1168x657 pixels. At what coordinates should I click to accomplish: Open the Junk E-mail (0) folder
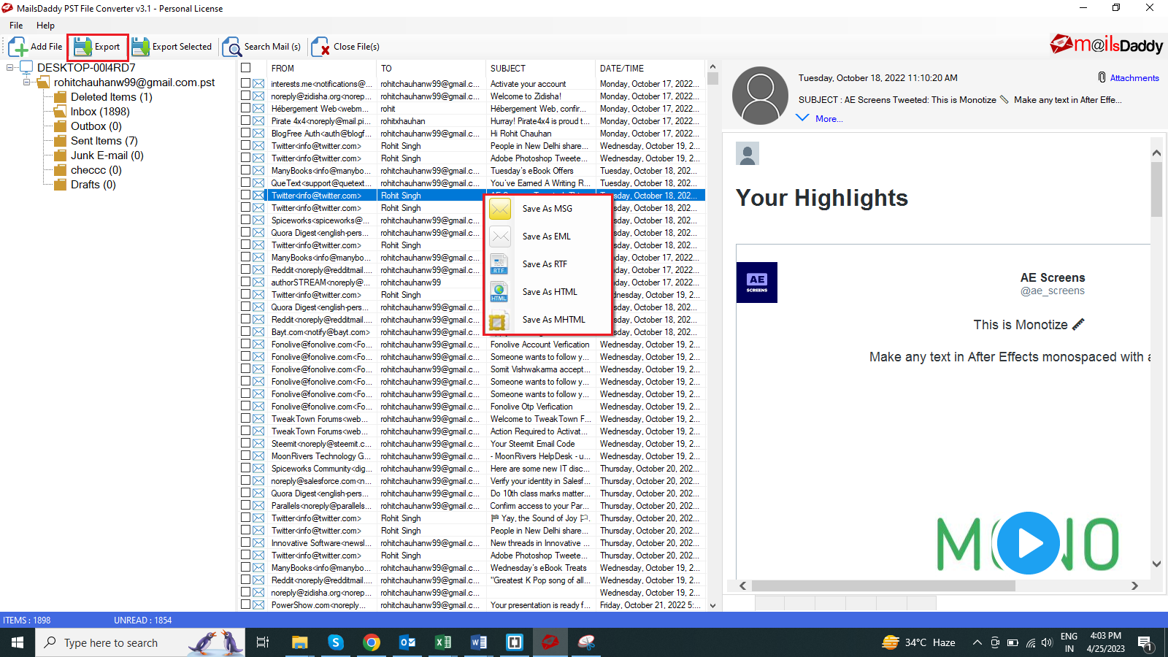pyautogui.click(x=107, y=155)
